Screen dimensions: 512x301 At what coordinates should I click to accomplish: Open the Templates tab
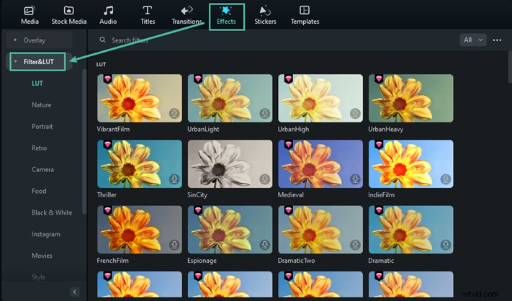pyautogui.click(x=305, y=16)
